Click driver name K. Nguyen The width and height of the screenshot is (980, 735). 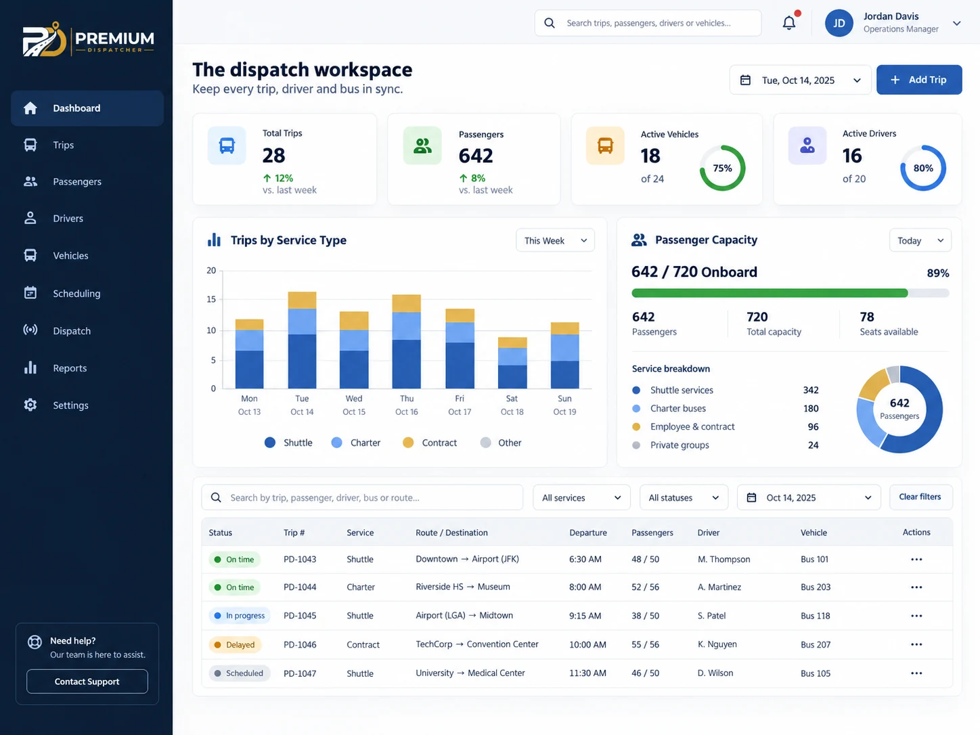click(717, 644)
